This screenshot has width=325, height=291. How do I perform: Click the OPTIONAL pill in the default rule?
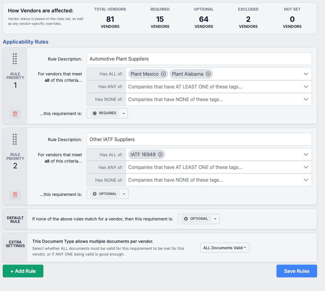point(196,218)
